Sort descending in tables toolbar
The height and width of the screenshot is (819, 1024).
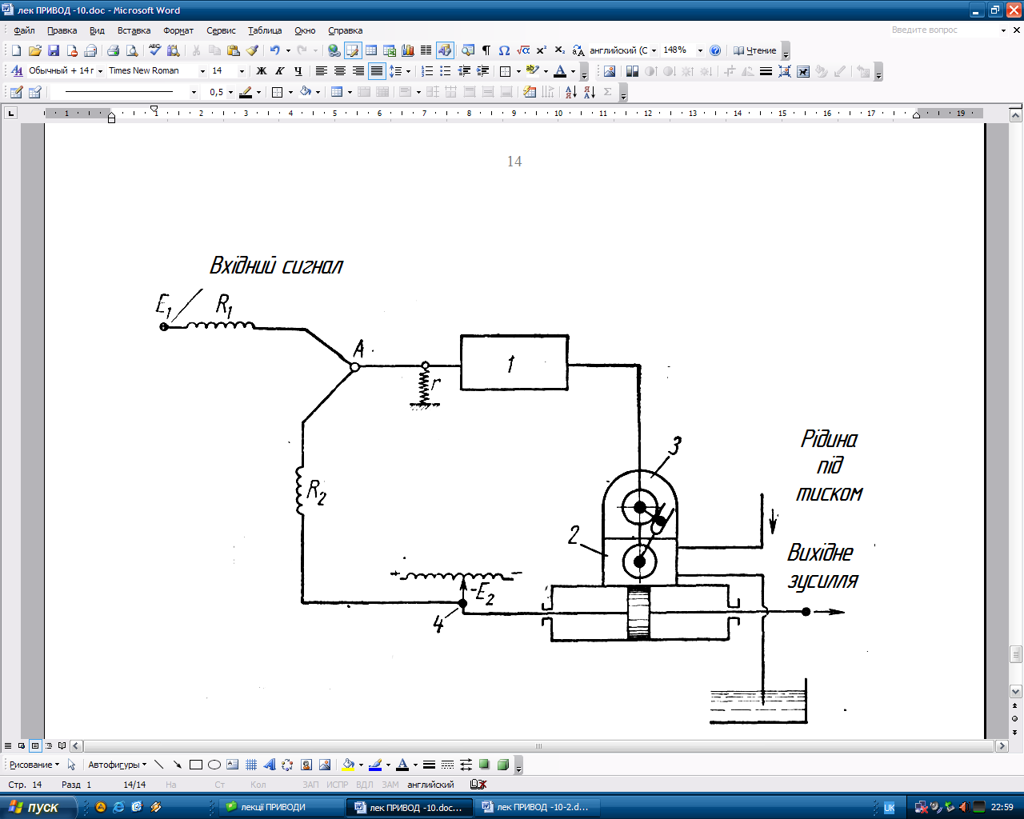coord(590,92)
